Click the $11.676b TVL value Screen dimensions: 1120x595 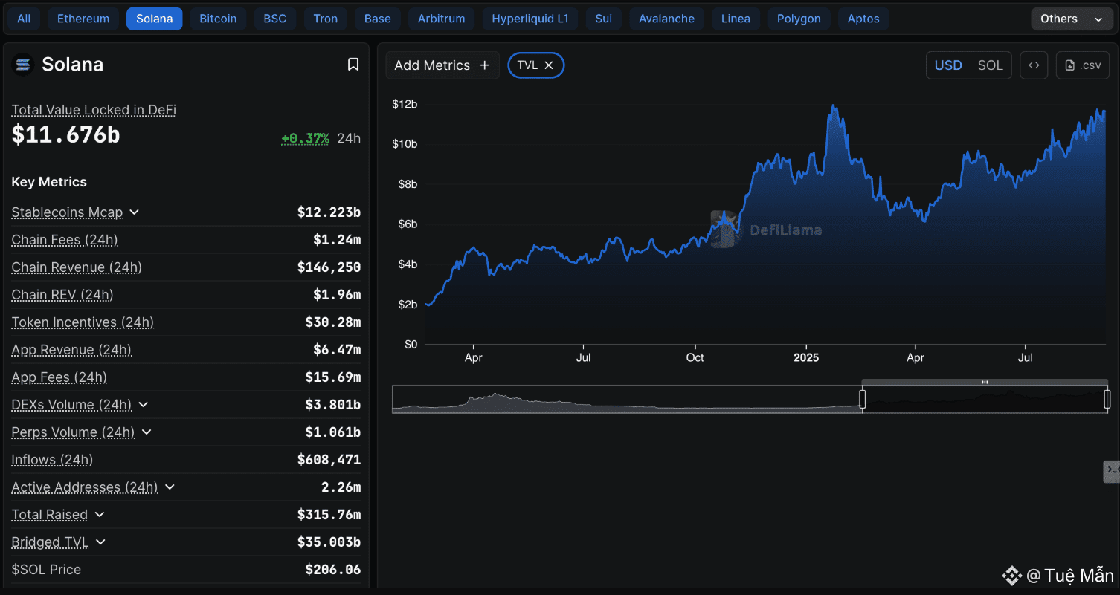65,134
